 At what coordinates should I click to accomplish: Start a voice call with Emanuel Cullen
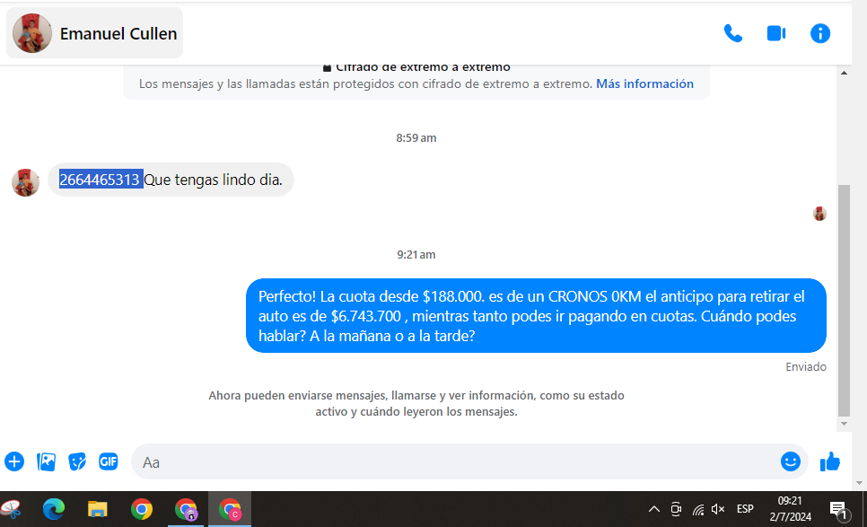732,34
